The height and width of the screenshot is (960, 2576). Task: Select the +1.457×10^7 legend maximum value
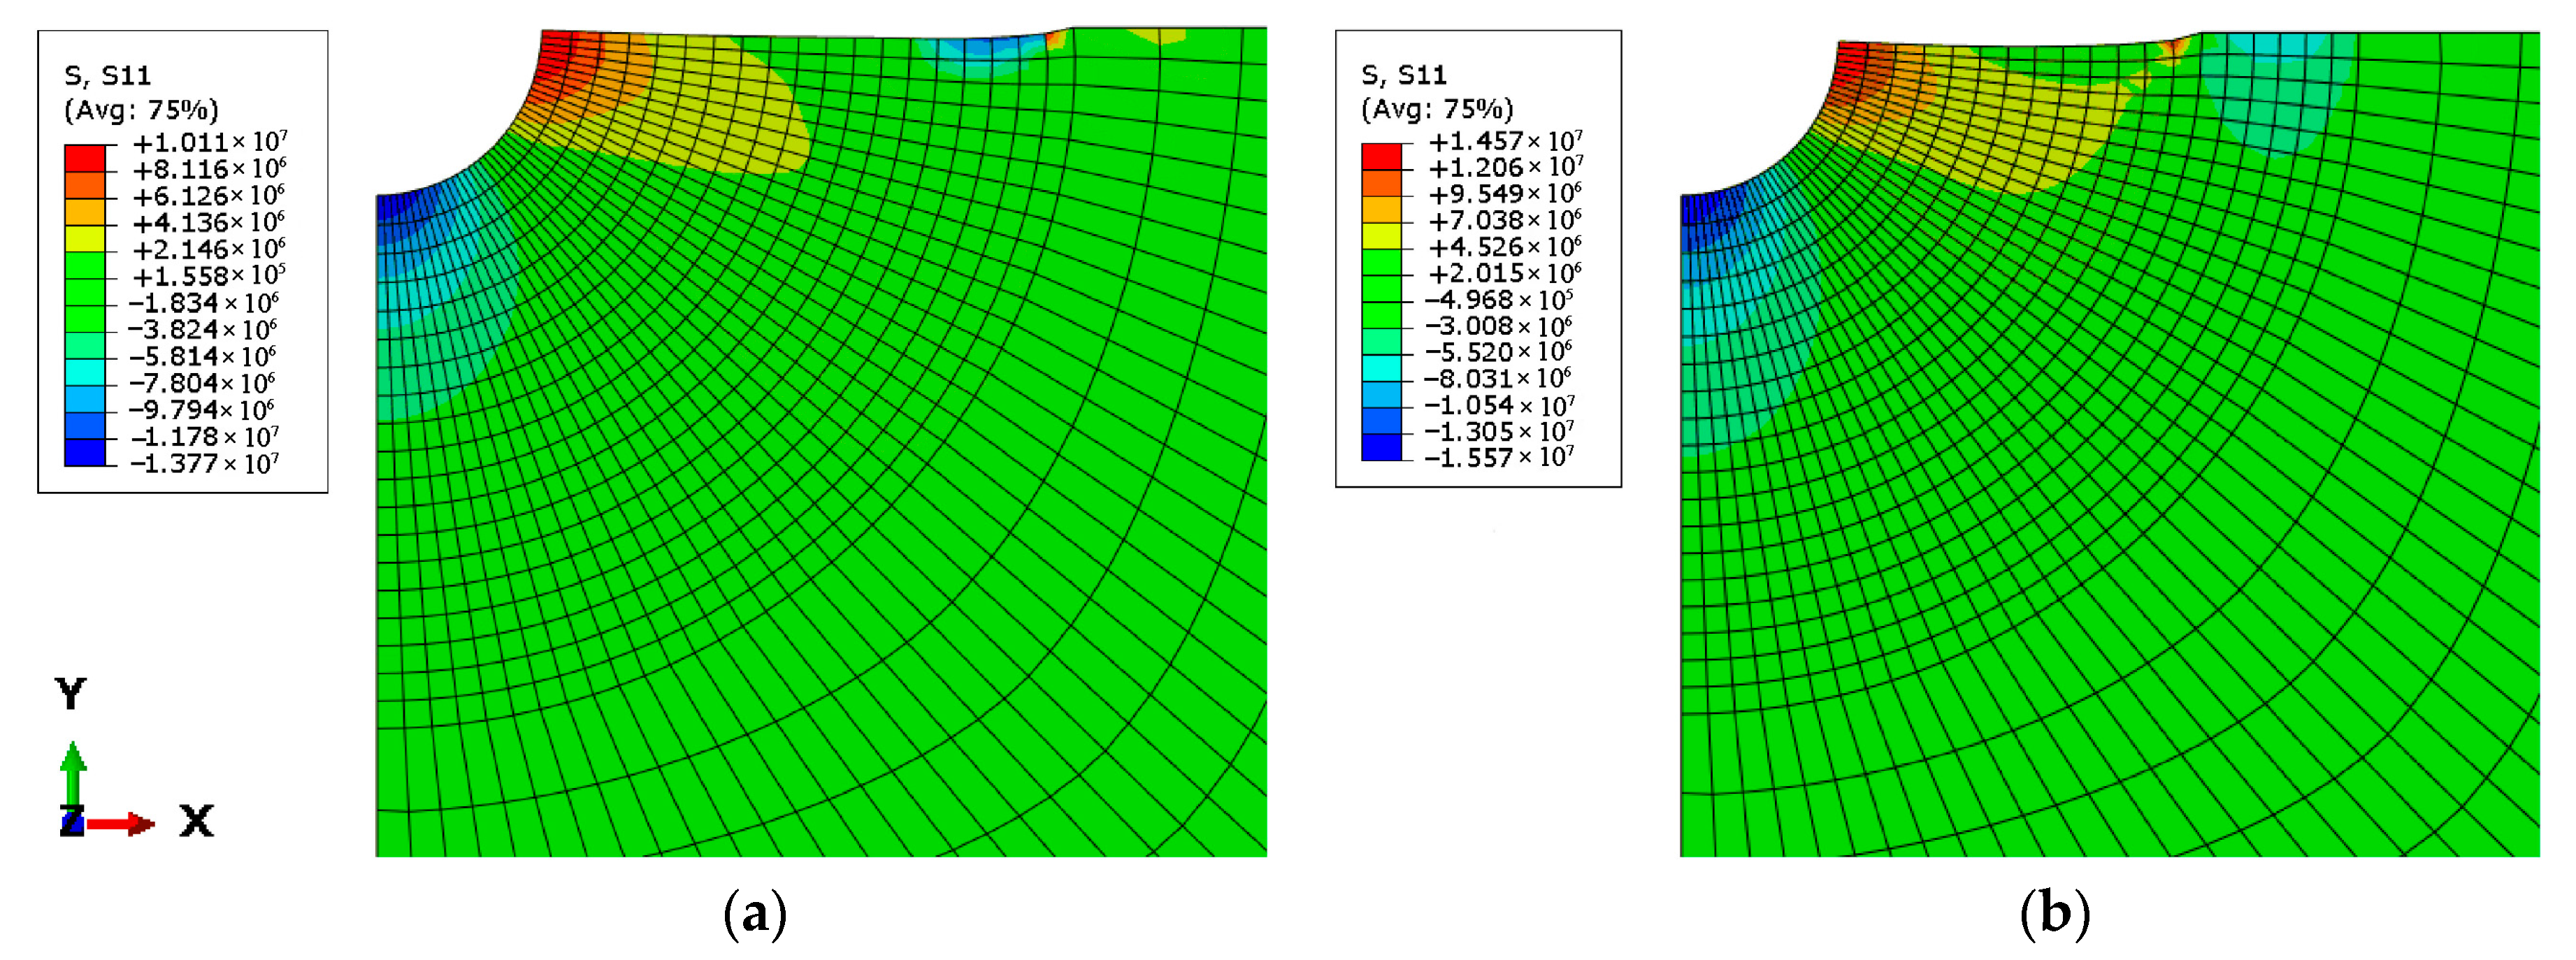[1505, 141]
